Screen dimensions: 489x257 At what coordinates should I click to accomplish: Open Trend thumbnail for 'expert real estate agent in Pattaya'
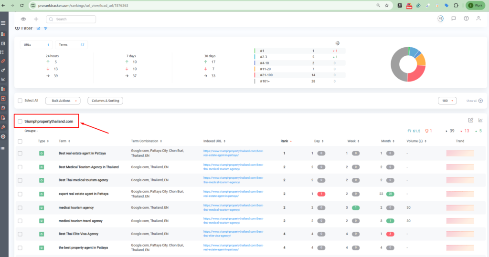click(460, 194)
